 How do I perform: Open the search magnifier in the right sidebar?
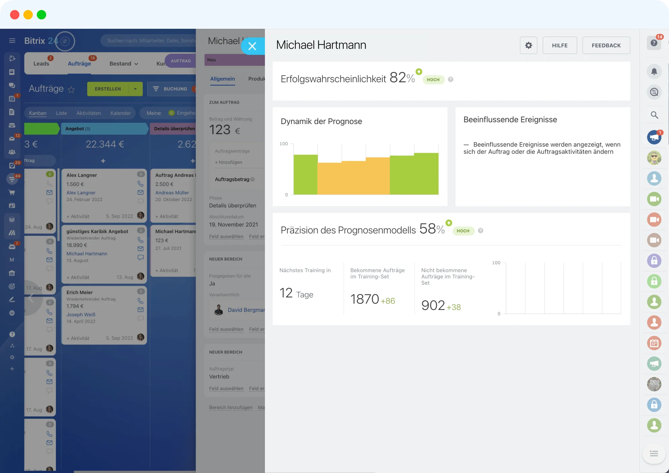pos(654,115)
